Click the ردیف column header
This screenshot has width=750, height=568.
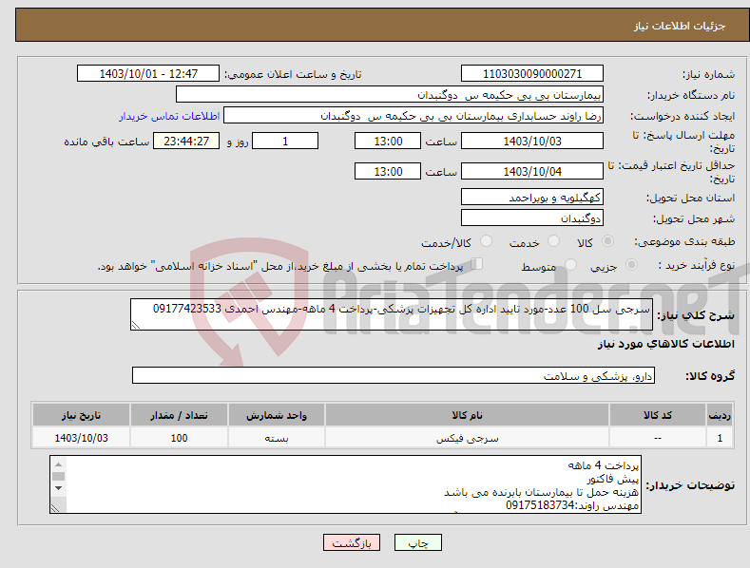click(720, 415)
